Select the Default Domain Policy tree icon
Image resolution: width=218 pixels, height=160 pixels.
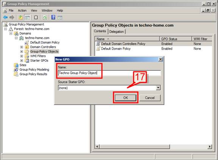point(27,42)
